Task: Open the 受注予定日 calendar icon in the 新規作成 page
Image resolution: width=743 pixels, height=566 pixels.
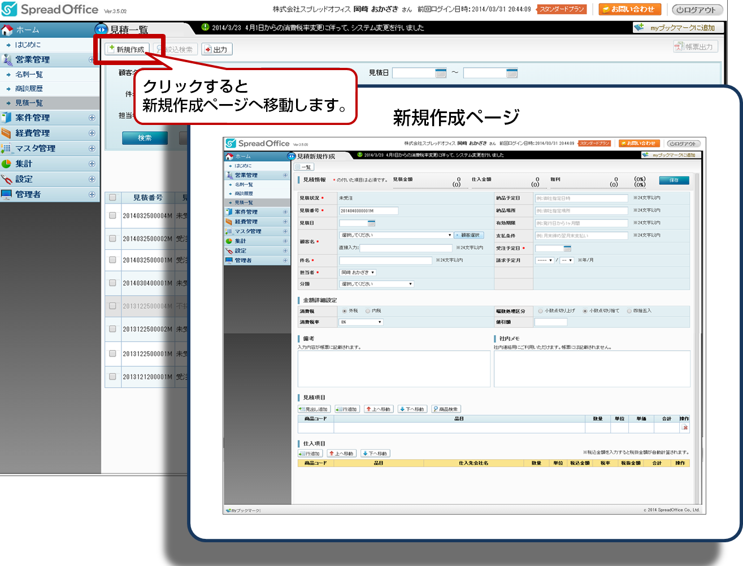Action: [x=567, y=248]
